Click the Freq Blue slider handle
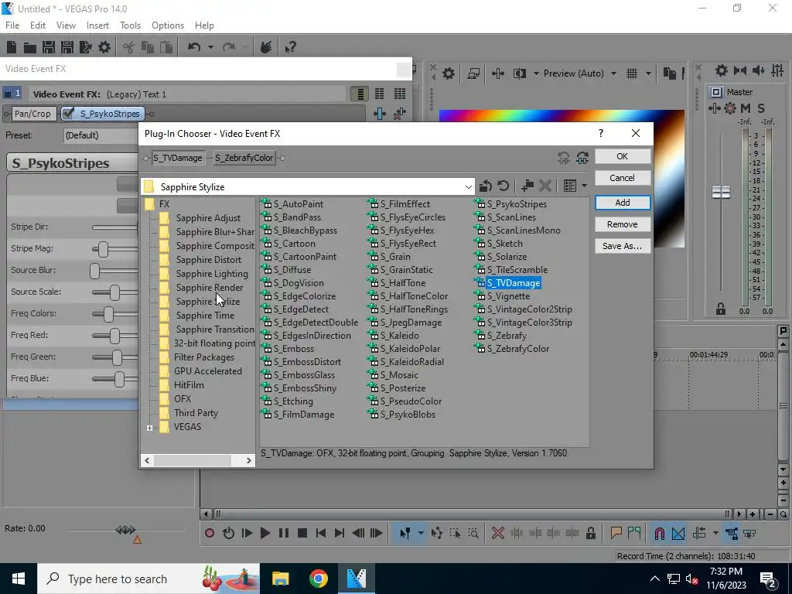 click(x=119, y=379)
